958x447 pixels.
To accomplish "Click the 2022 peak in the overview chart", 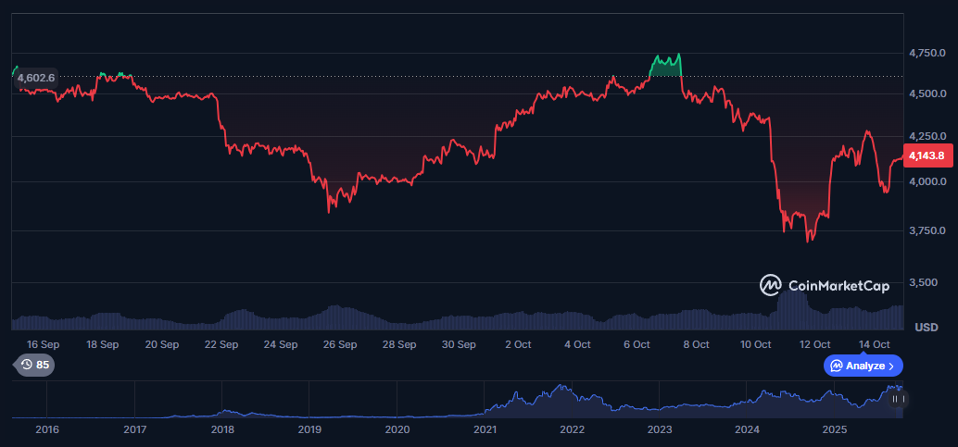I will pos(561,388).
